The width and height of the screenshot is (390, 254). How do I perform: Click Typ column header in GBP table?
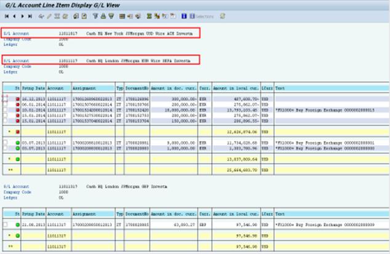pos(119,214)
